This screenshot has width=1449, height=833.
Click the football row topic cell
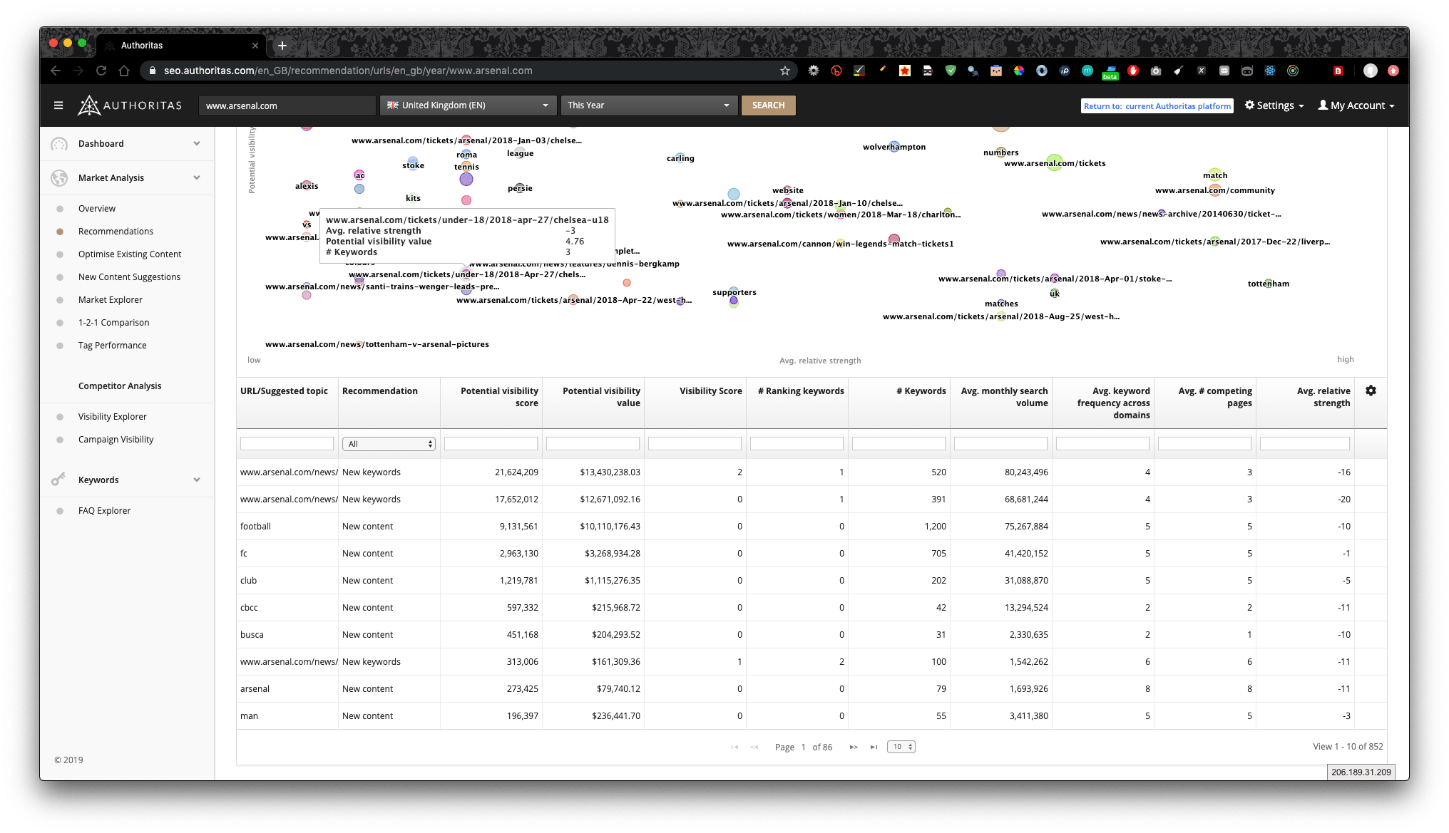tap(287, 527)
